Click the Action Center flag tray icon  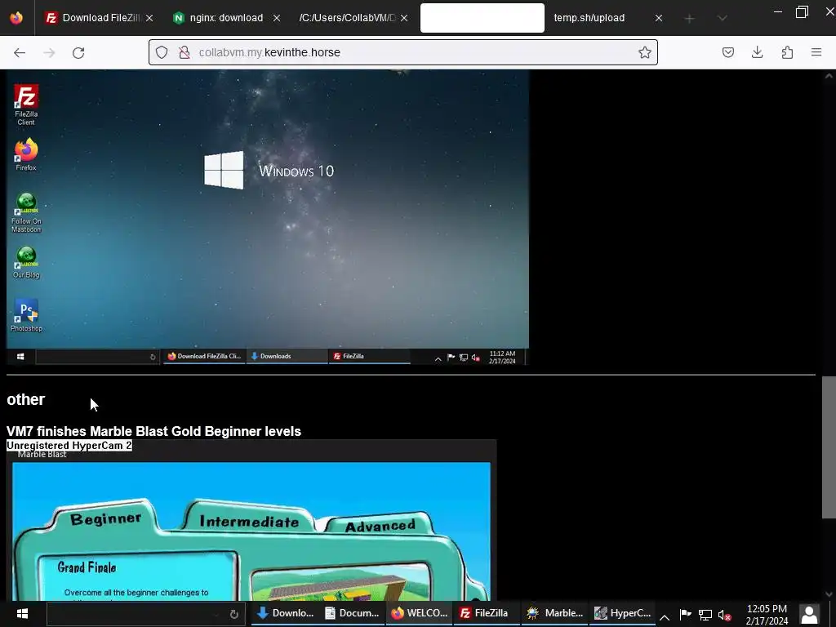pyautogui.click(x=685, y=615)
